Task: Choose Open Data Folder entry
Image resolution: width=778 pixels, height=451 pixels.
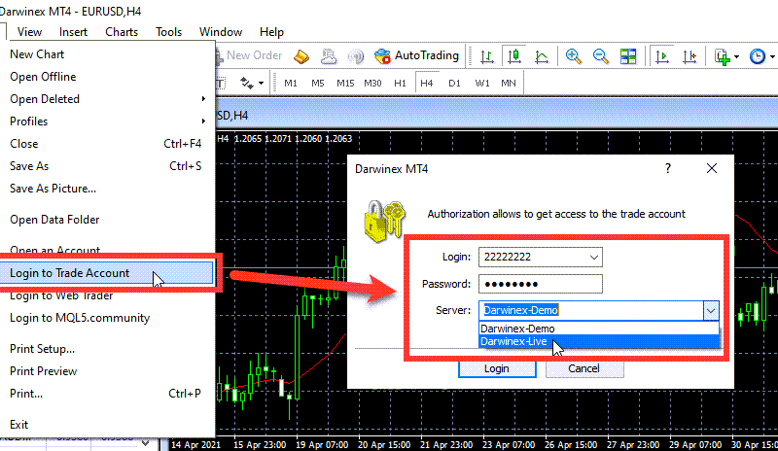Action: click(x=107, y=220)
